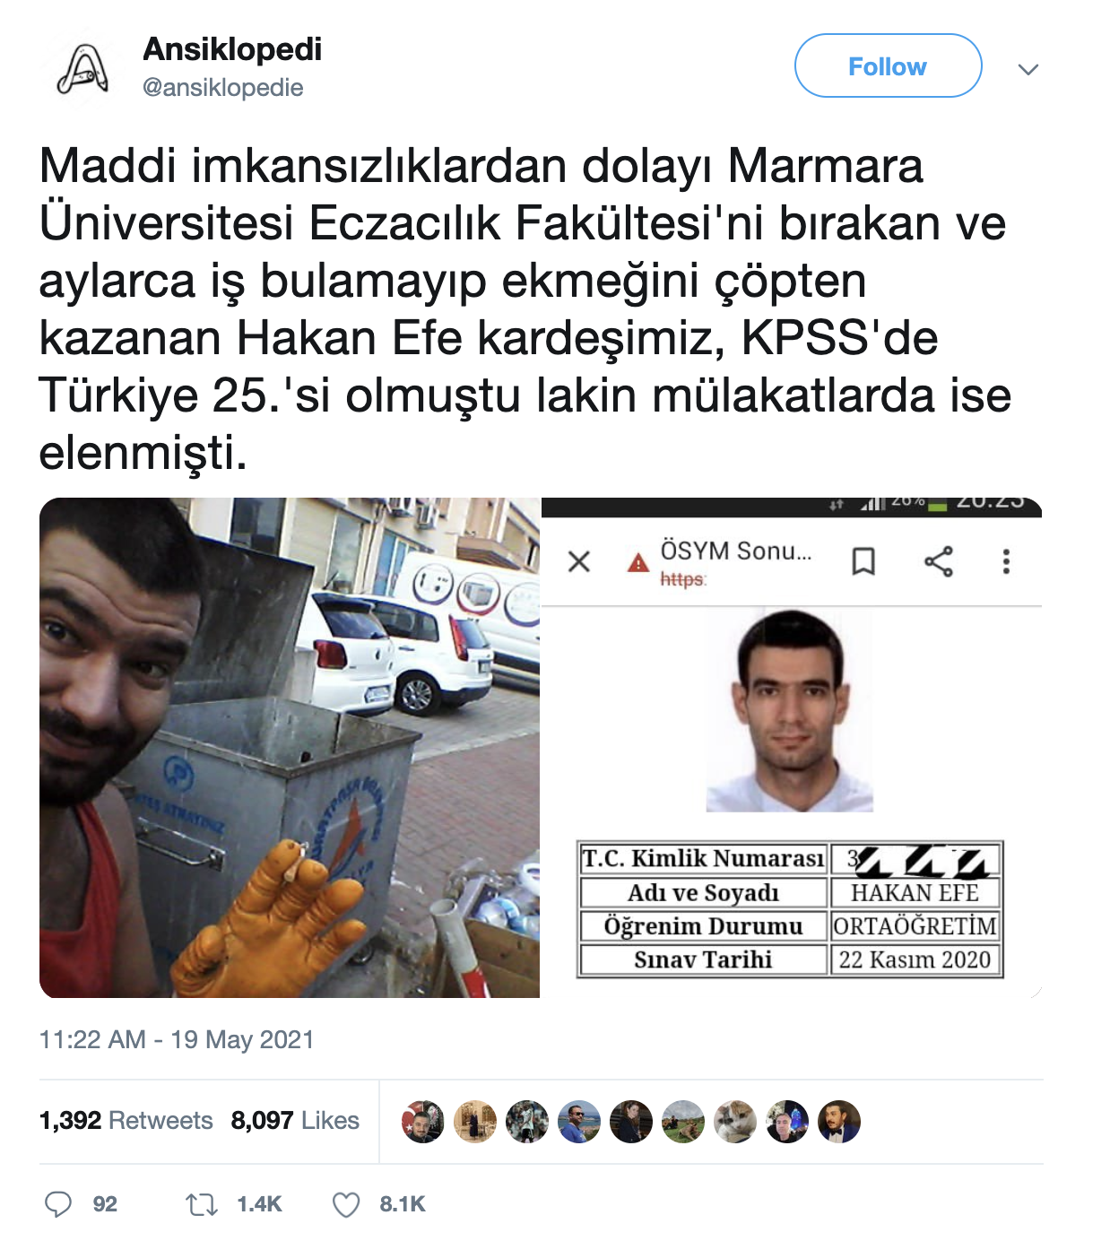The width and height of the screenshot is (1110, 1241).
Task: Open the @ansiklopedie handle link
Action: (x=223, y=88)
